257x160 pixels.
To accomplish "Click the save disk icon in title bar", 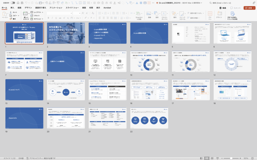I will [22, 3].
